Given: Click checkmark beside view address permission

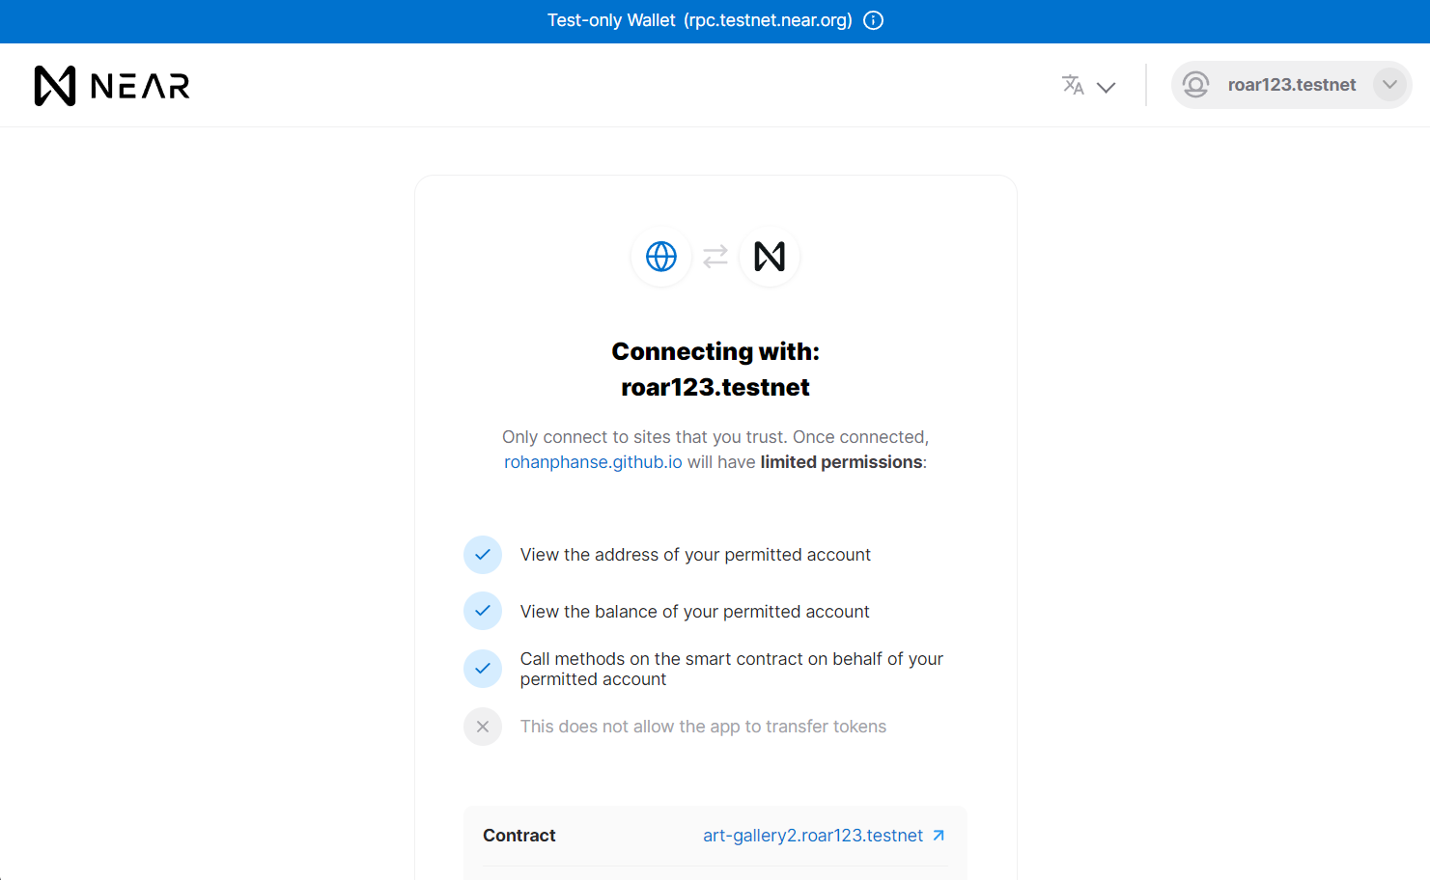Looking at the screenshot, I should point(483,555).
